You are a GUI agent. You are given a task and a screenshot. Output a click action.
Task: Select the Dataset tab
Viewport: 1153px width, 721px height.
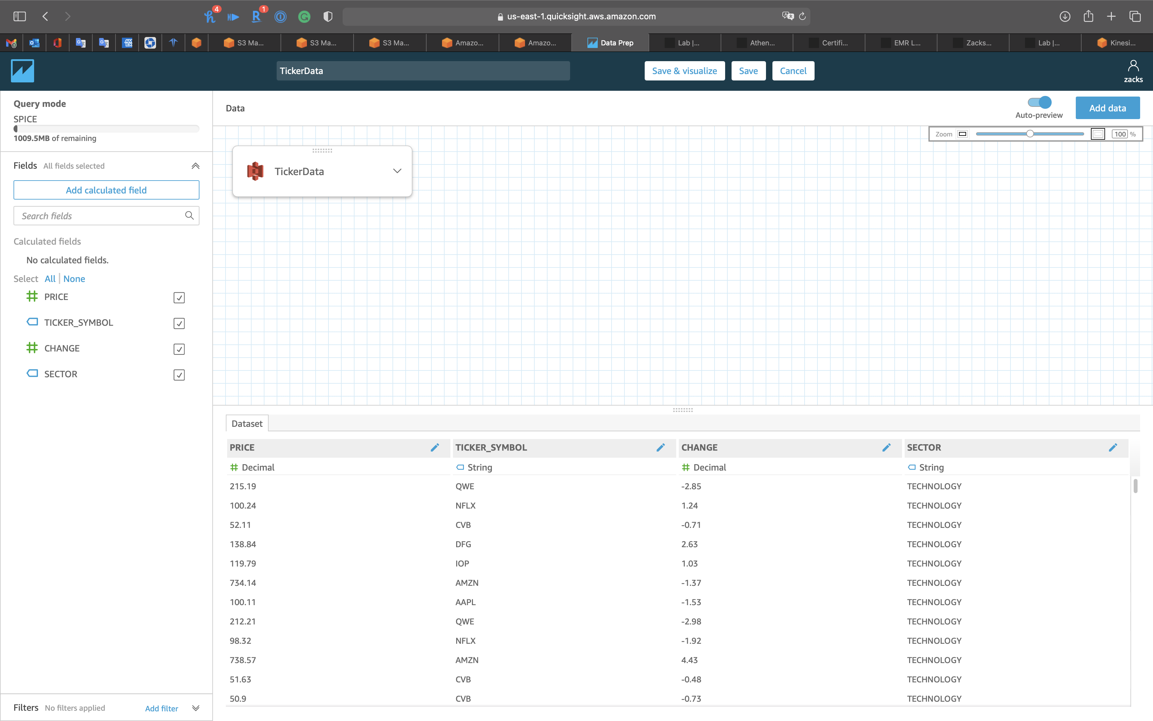(x=247, y=424)
